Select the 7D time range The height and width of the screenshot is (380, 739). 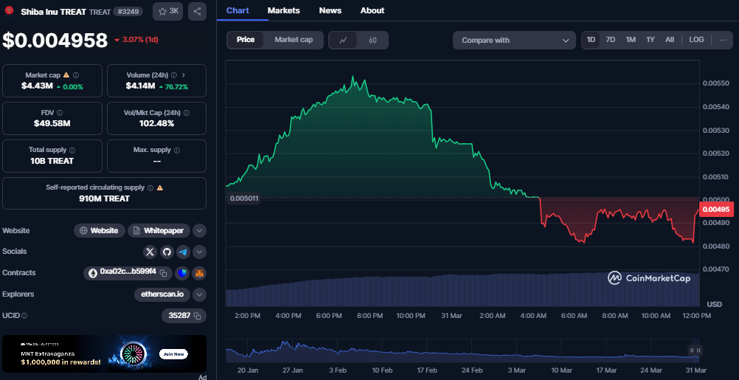611,40
